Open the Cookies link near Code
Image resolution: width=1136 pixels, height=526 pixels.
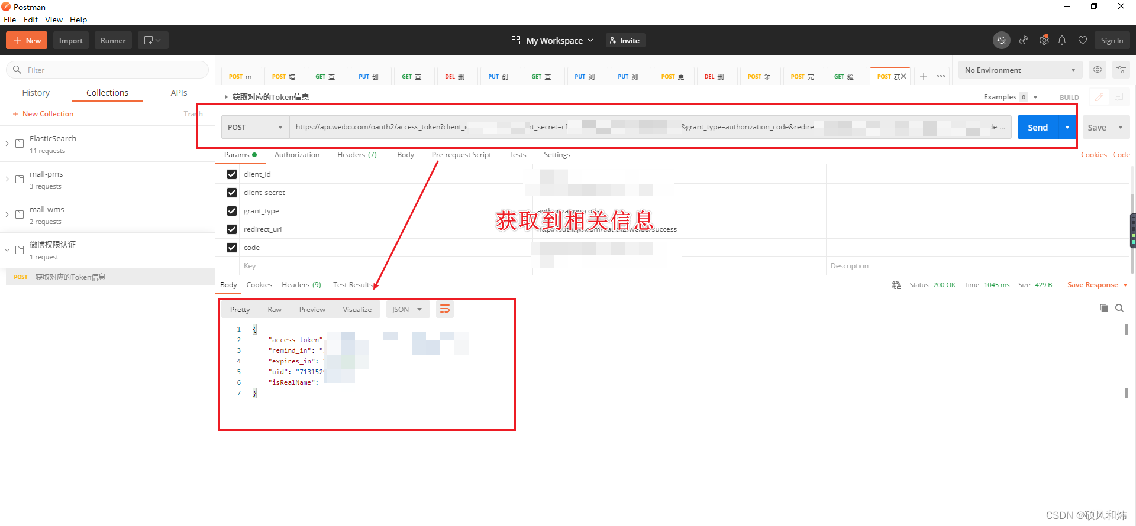click(1093, 155)
